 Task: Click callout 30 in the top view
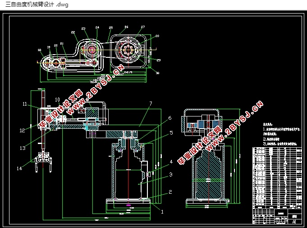[x=157, y=73]
